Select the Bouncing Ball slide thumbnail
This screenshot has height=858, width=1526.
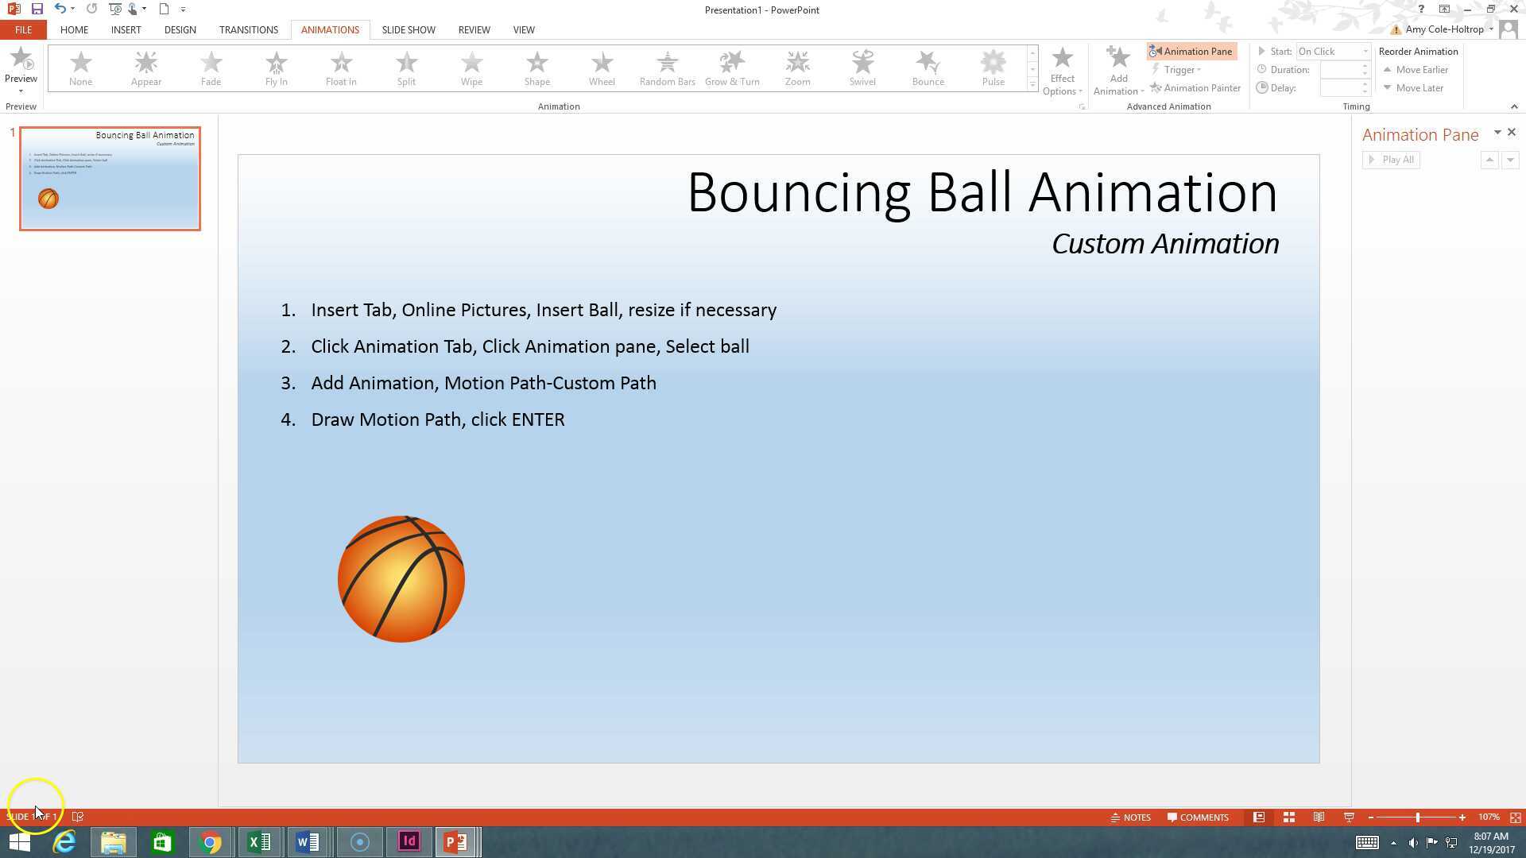coord(110,178)
